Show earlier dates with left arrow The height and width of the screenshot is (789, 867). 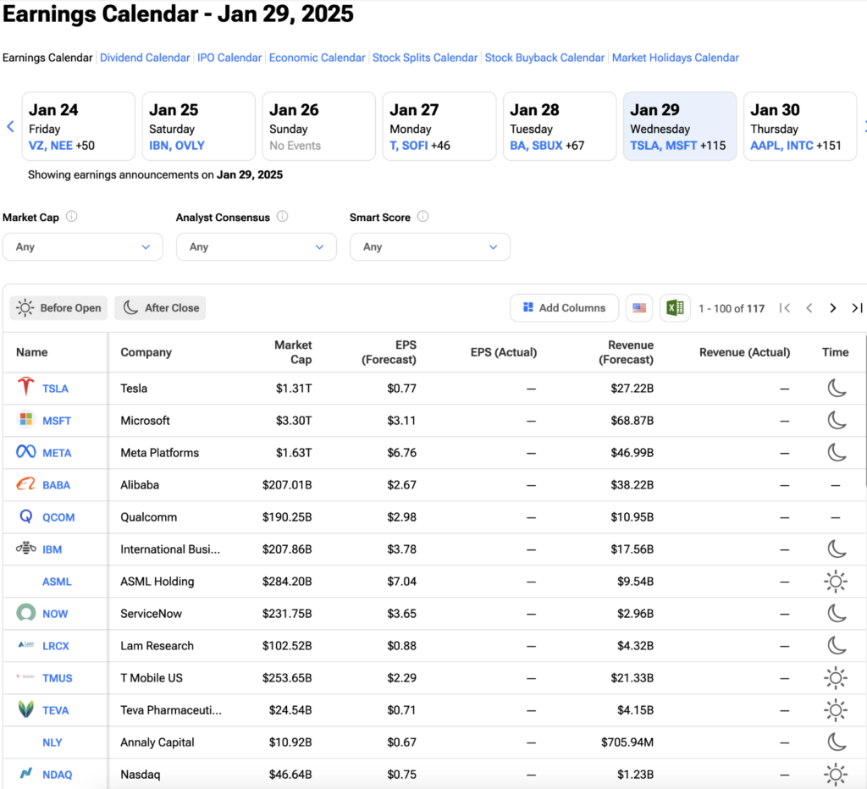click(x=10, y=126)
